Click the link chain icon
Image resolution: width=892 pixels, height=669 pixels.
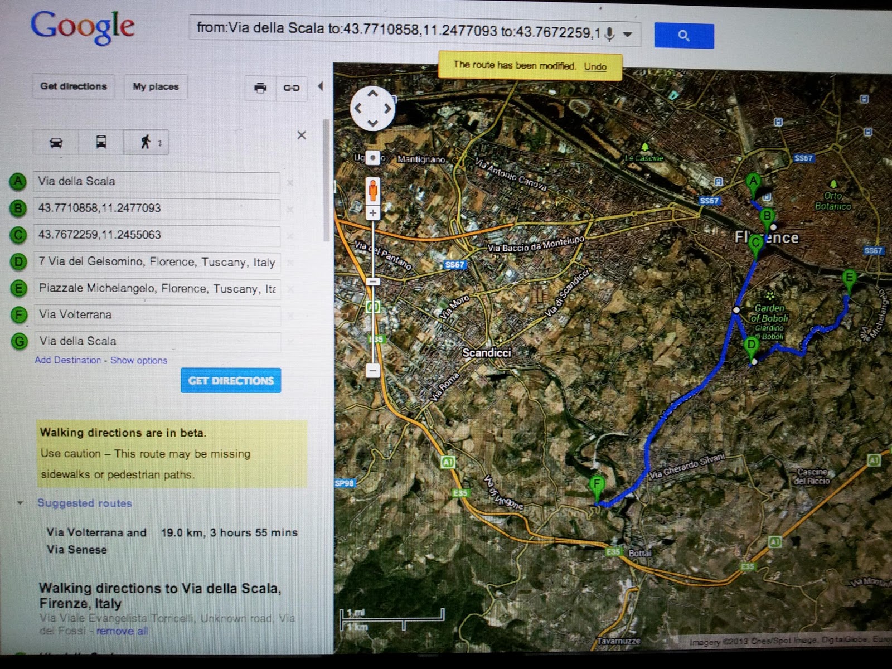(x=292, y=88)
